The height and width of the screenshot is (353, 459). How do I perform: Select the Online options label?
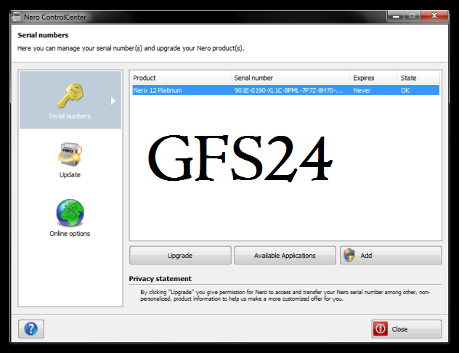70,234
